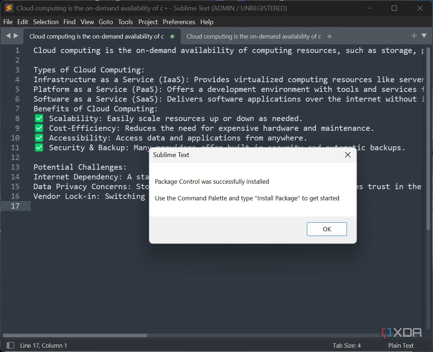The width and height of the screenshot is (433, 352).
Task: Minimize the Sublime Text window
Action: [369, 8]
